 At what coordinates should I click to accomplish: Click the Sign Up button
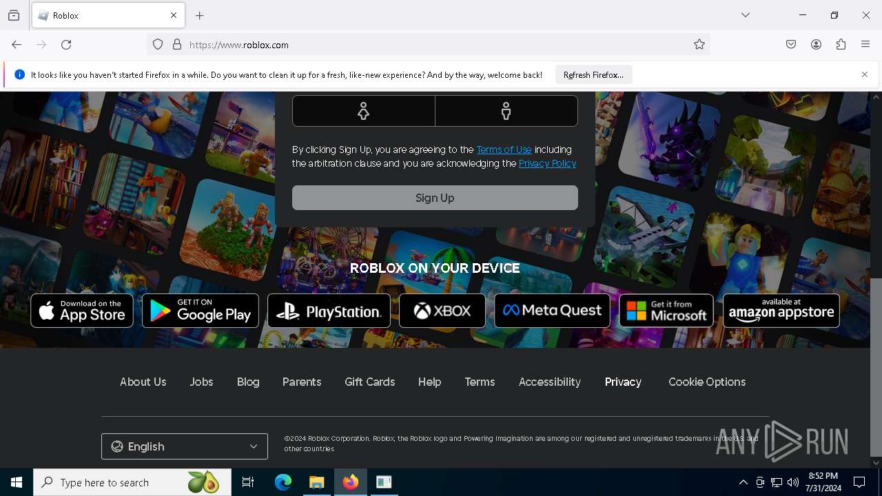coord(435,198)
